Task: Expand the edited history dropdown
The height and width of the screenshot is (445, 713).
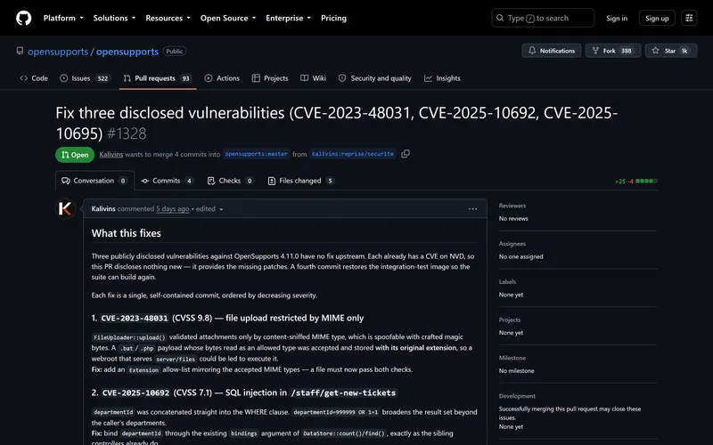Action: (209, 209)
